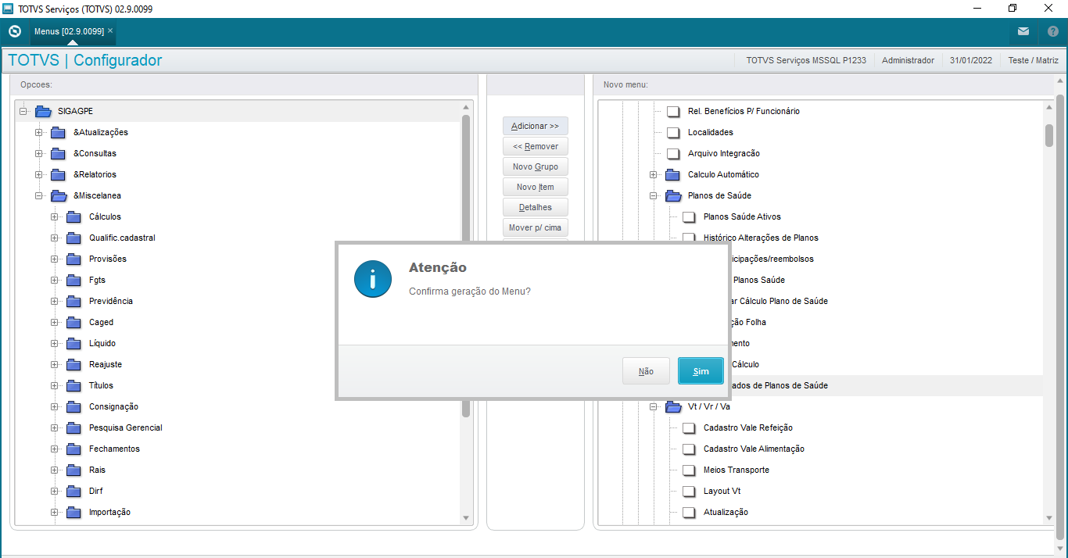1068x558 pixels.
Task: Click the Cálculos folder icon
Action: coord(74,216)
